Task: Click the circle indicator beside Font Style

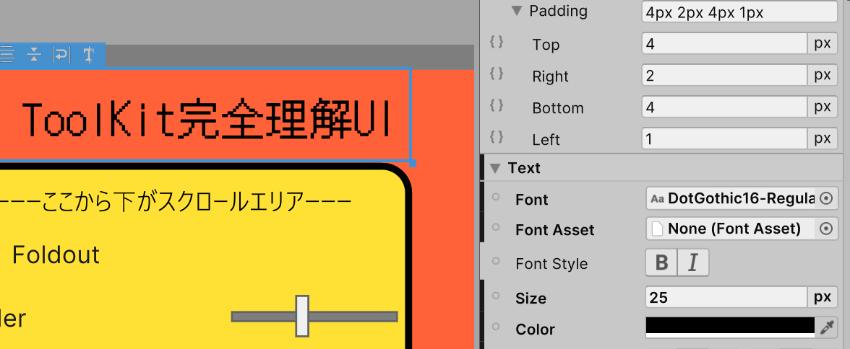Action: pyautogui.click(x=496, y=261)
